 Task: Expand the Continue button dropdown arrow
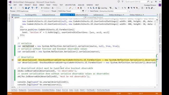[x=50, y=8]
